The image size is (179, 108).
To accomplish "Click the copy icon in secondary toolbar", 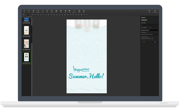I will tap(76, 15).
